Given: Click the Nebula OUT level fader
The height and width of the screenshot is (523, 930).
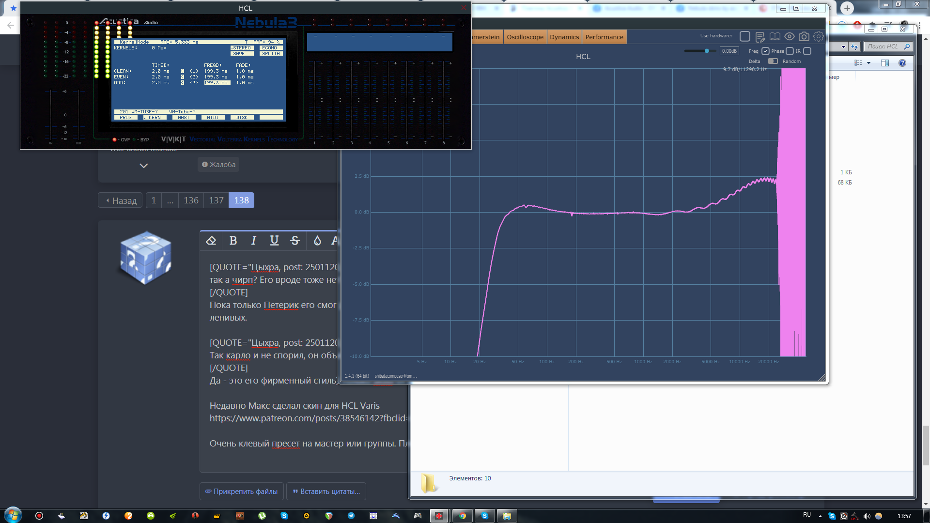Looking at the screenshot, I should (79, 114).
